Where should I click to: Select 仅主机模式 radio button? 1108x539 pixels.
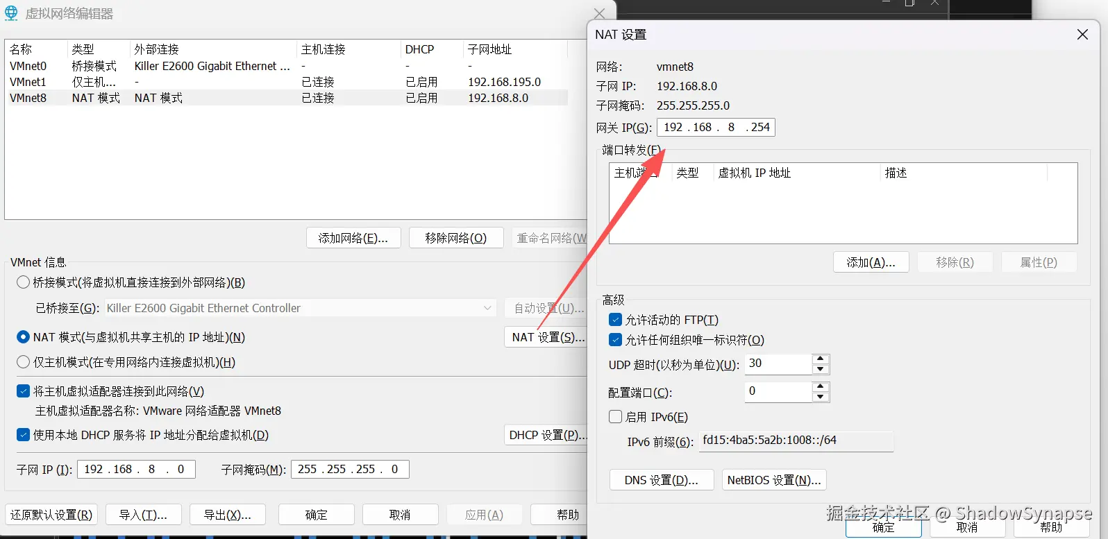coord(23,362)
